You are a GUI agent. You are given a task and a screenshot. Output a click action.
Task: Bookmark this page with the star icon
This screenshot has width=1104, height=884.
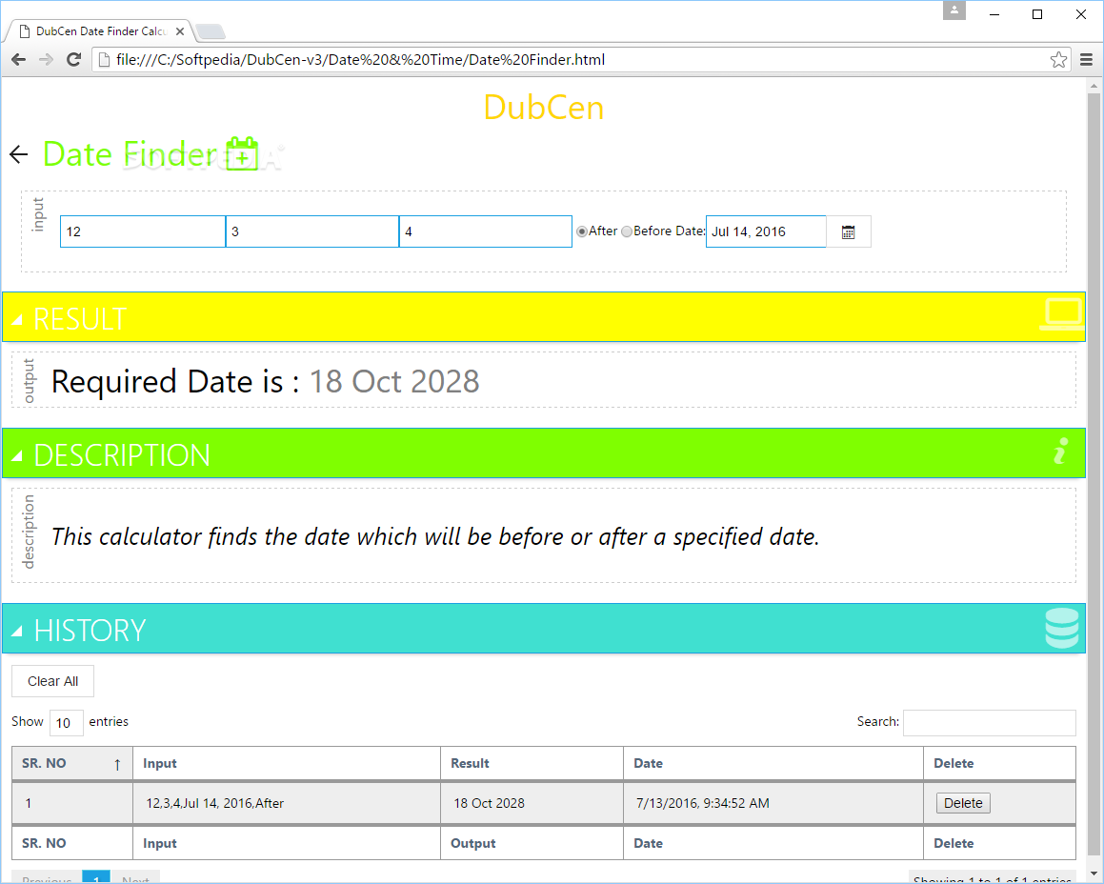[x=1058, y=60]
